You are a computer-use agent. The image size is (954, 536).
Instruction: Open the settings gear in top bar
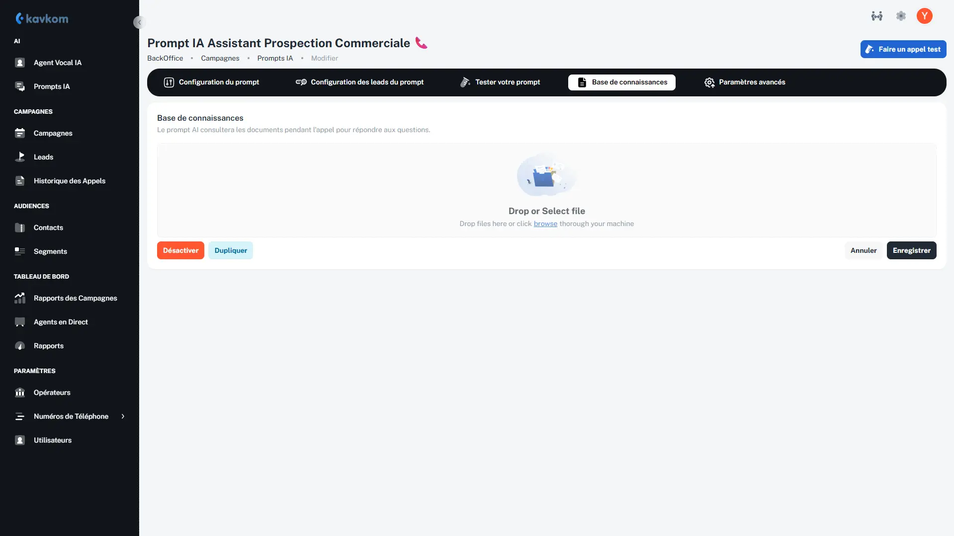(x=901, y=16)
